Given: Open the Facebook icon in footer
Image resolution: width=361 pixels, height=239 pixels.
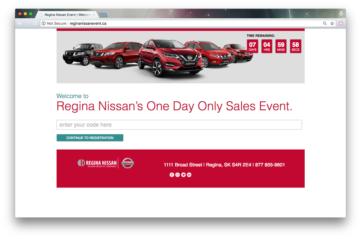Looking at the screenshot, I should tap(172, 175).
